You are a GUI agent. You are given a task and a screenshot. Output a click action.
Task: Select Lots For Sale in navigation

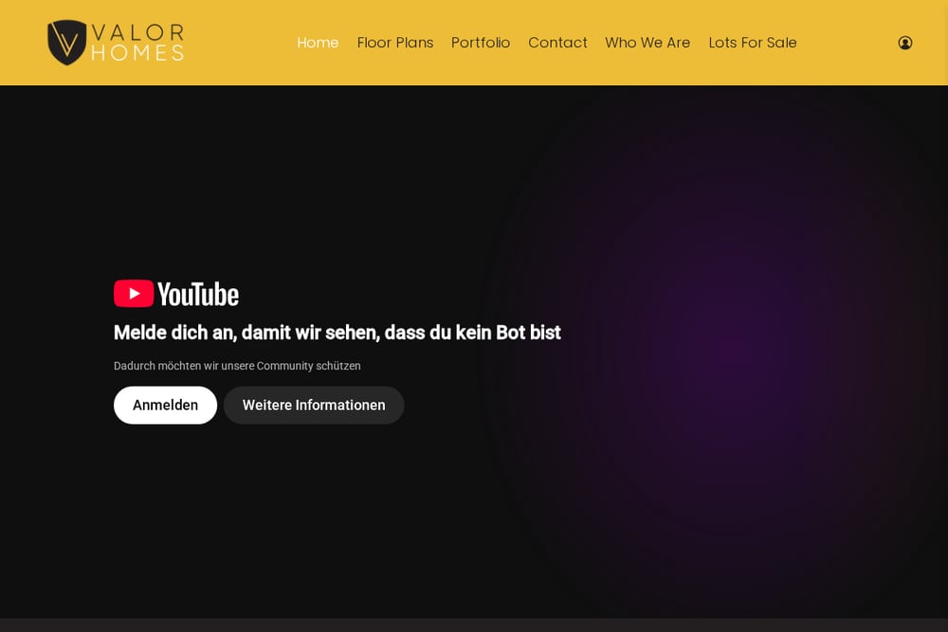[x=753, y=43]
